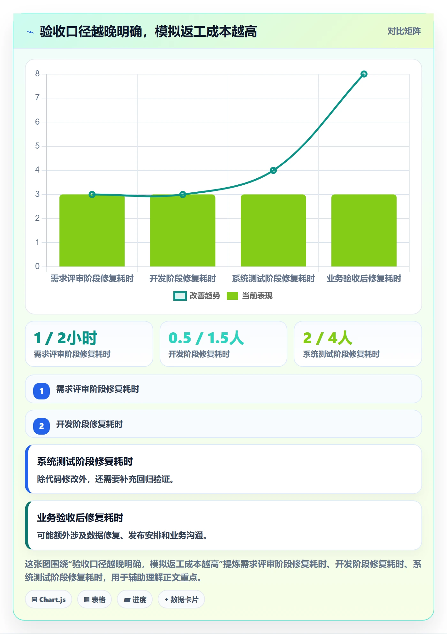The image size is (447, 634).
Task: Toggle the 改善趋势 legend item
Action: click(197, 296)
